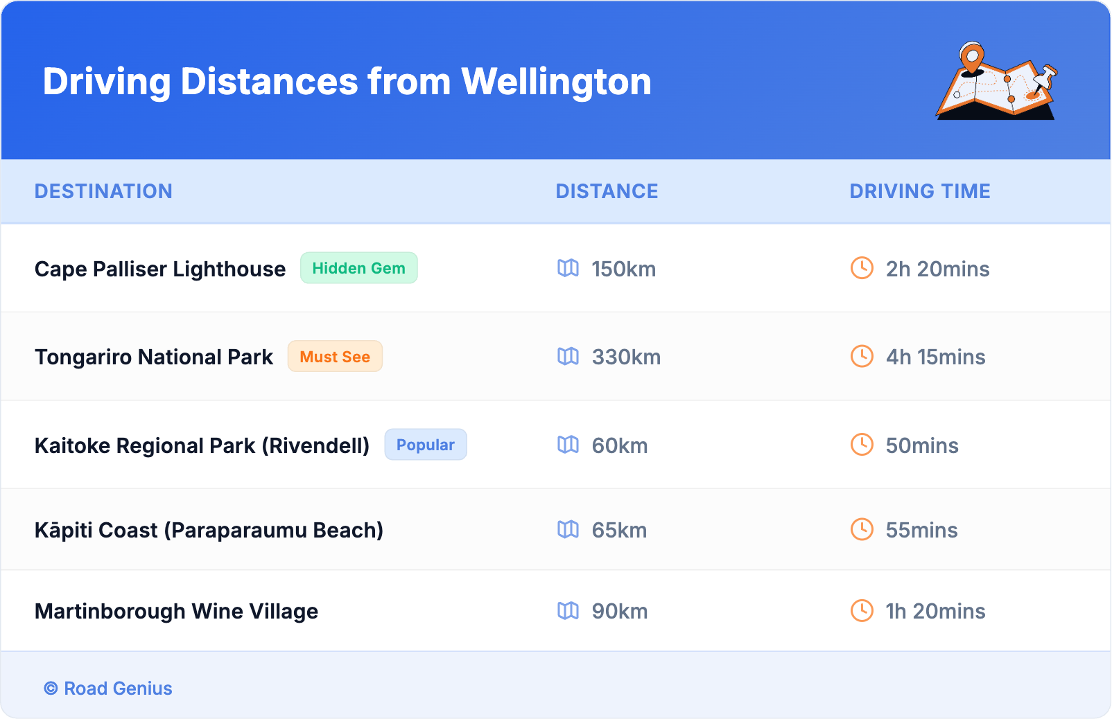The width and height of the screenshot is (1112, 719).
Task: Click the Destination column header
Action: point(103,191)
